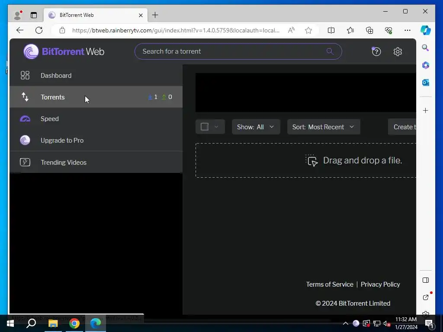Click the BitTorrent tray icon

coord(356,323)
